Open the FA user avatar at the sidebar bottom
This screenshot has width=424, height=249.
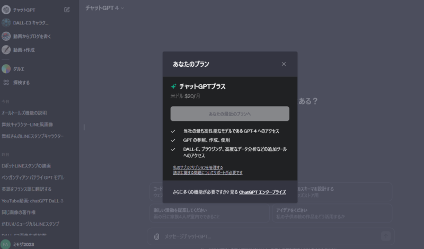tap(5, 244)
